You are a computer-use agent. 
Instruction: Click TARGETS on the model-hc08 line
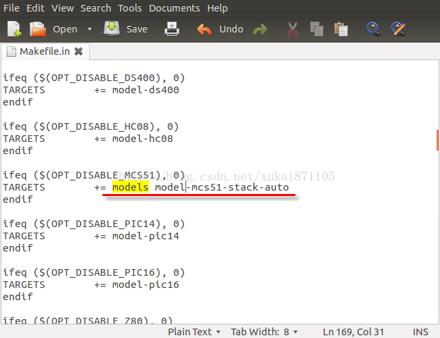point(24,139)
